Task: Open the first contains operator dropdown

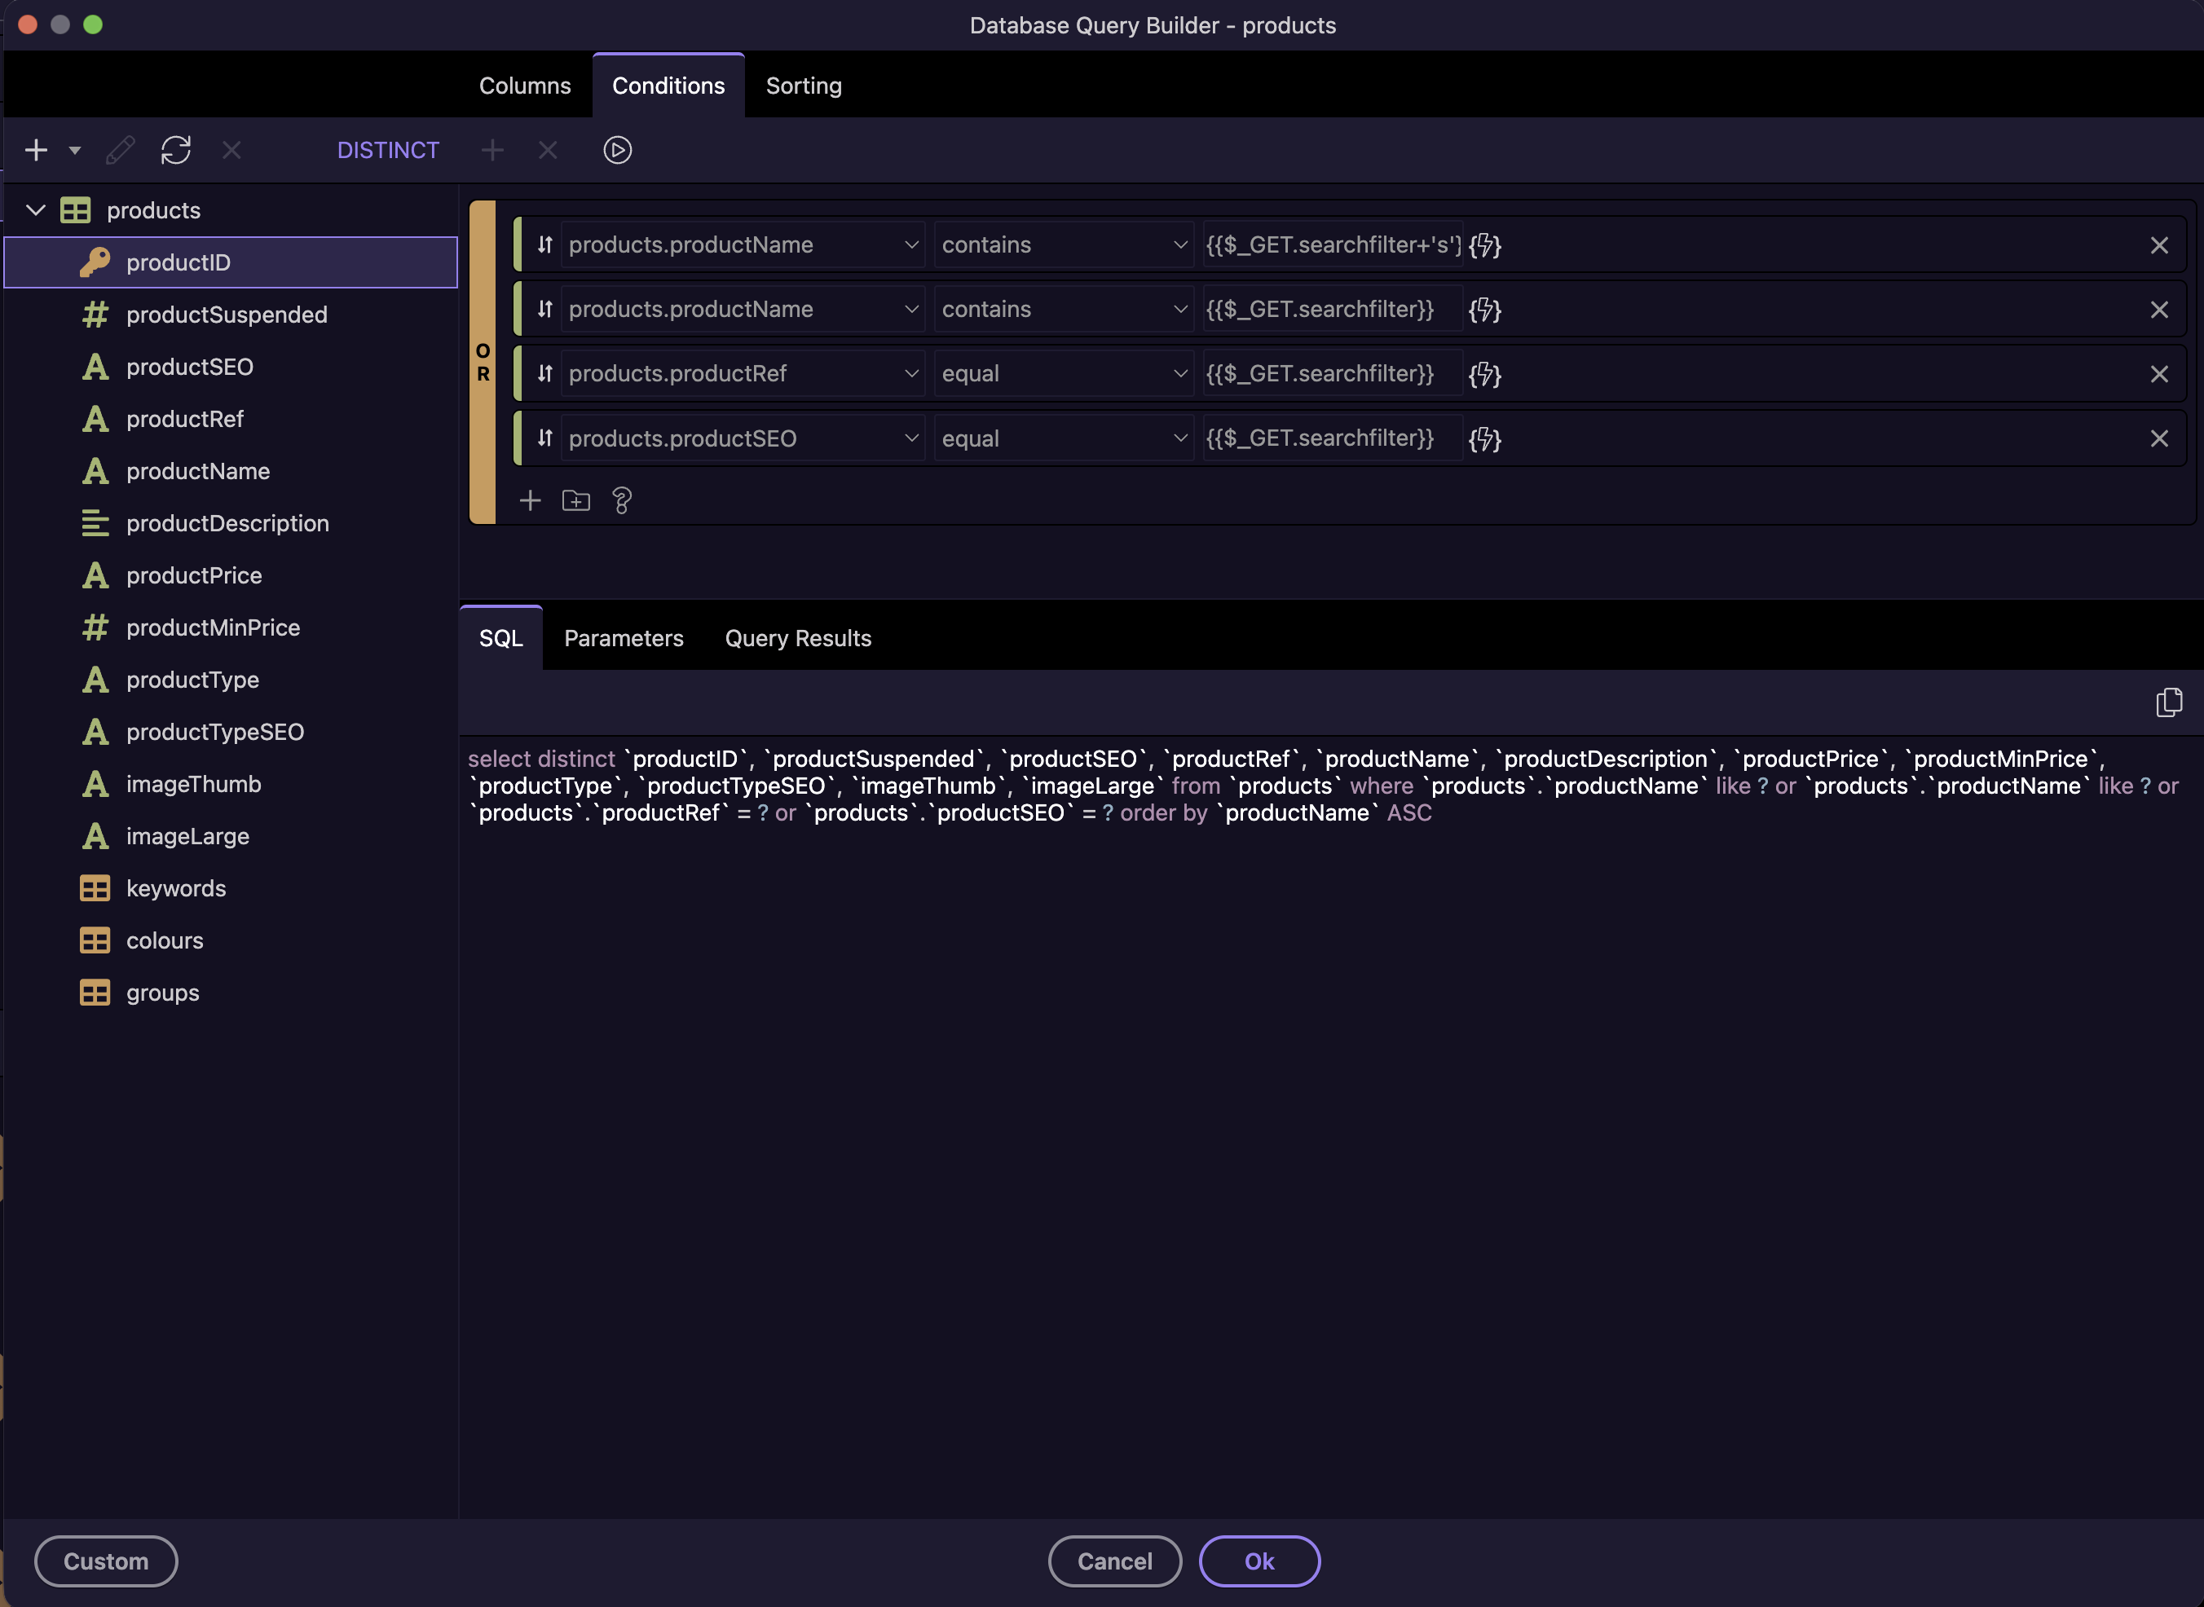Action: click(x=1063, y=245)
